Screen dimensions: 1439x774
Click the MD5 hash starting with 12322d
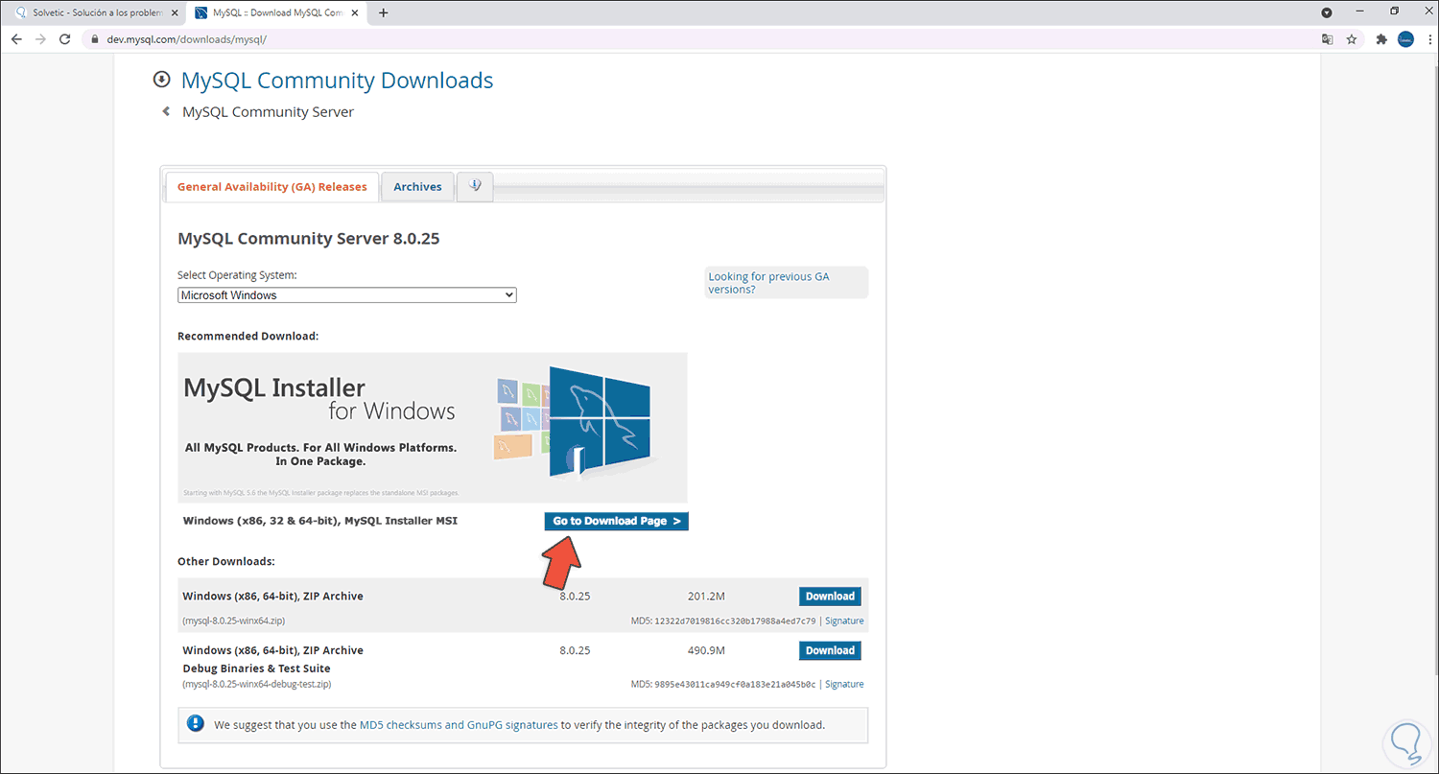point(735,621)
